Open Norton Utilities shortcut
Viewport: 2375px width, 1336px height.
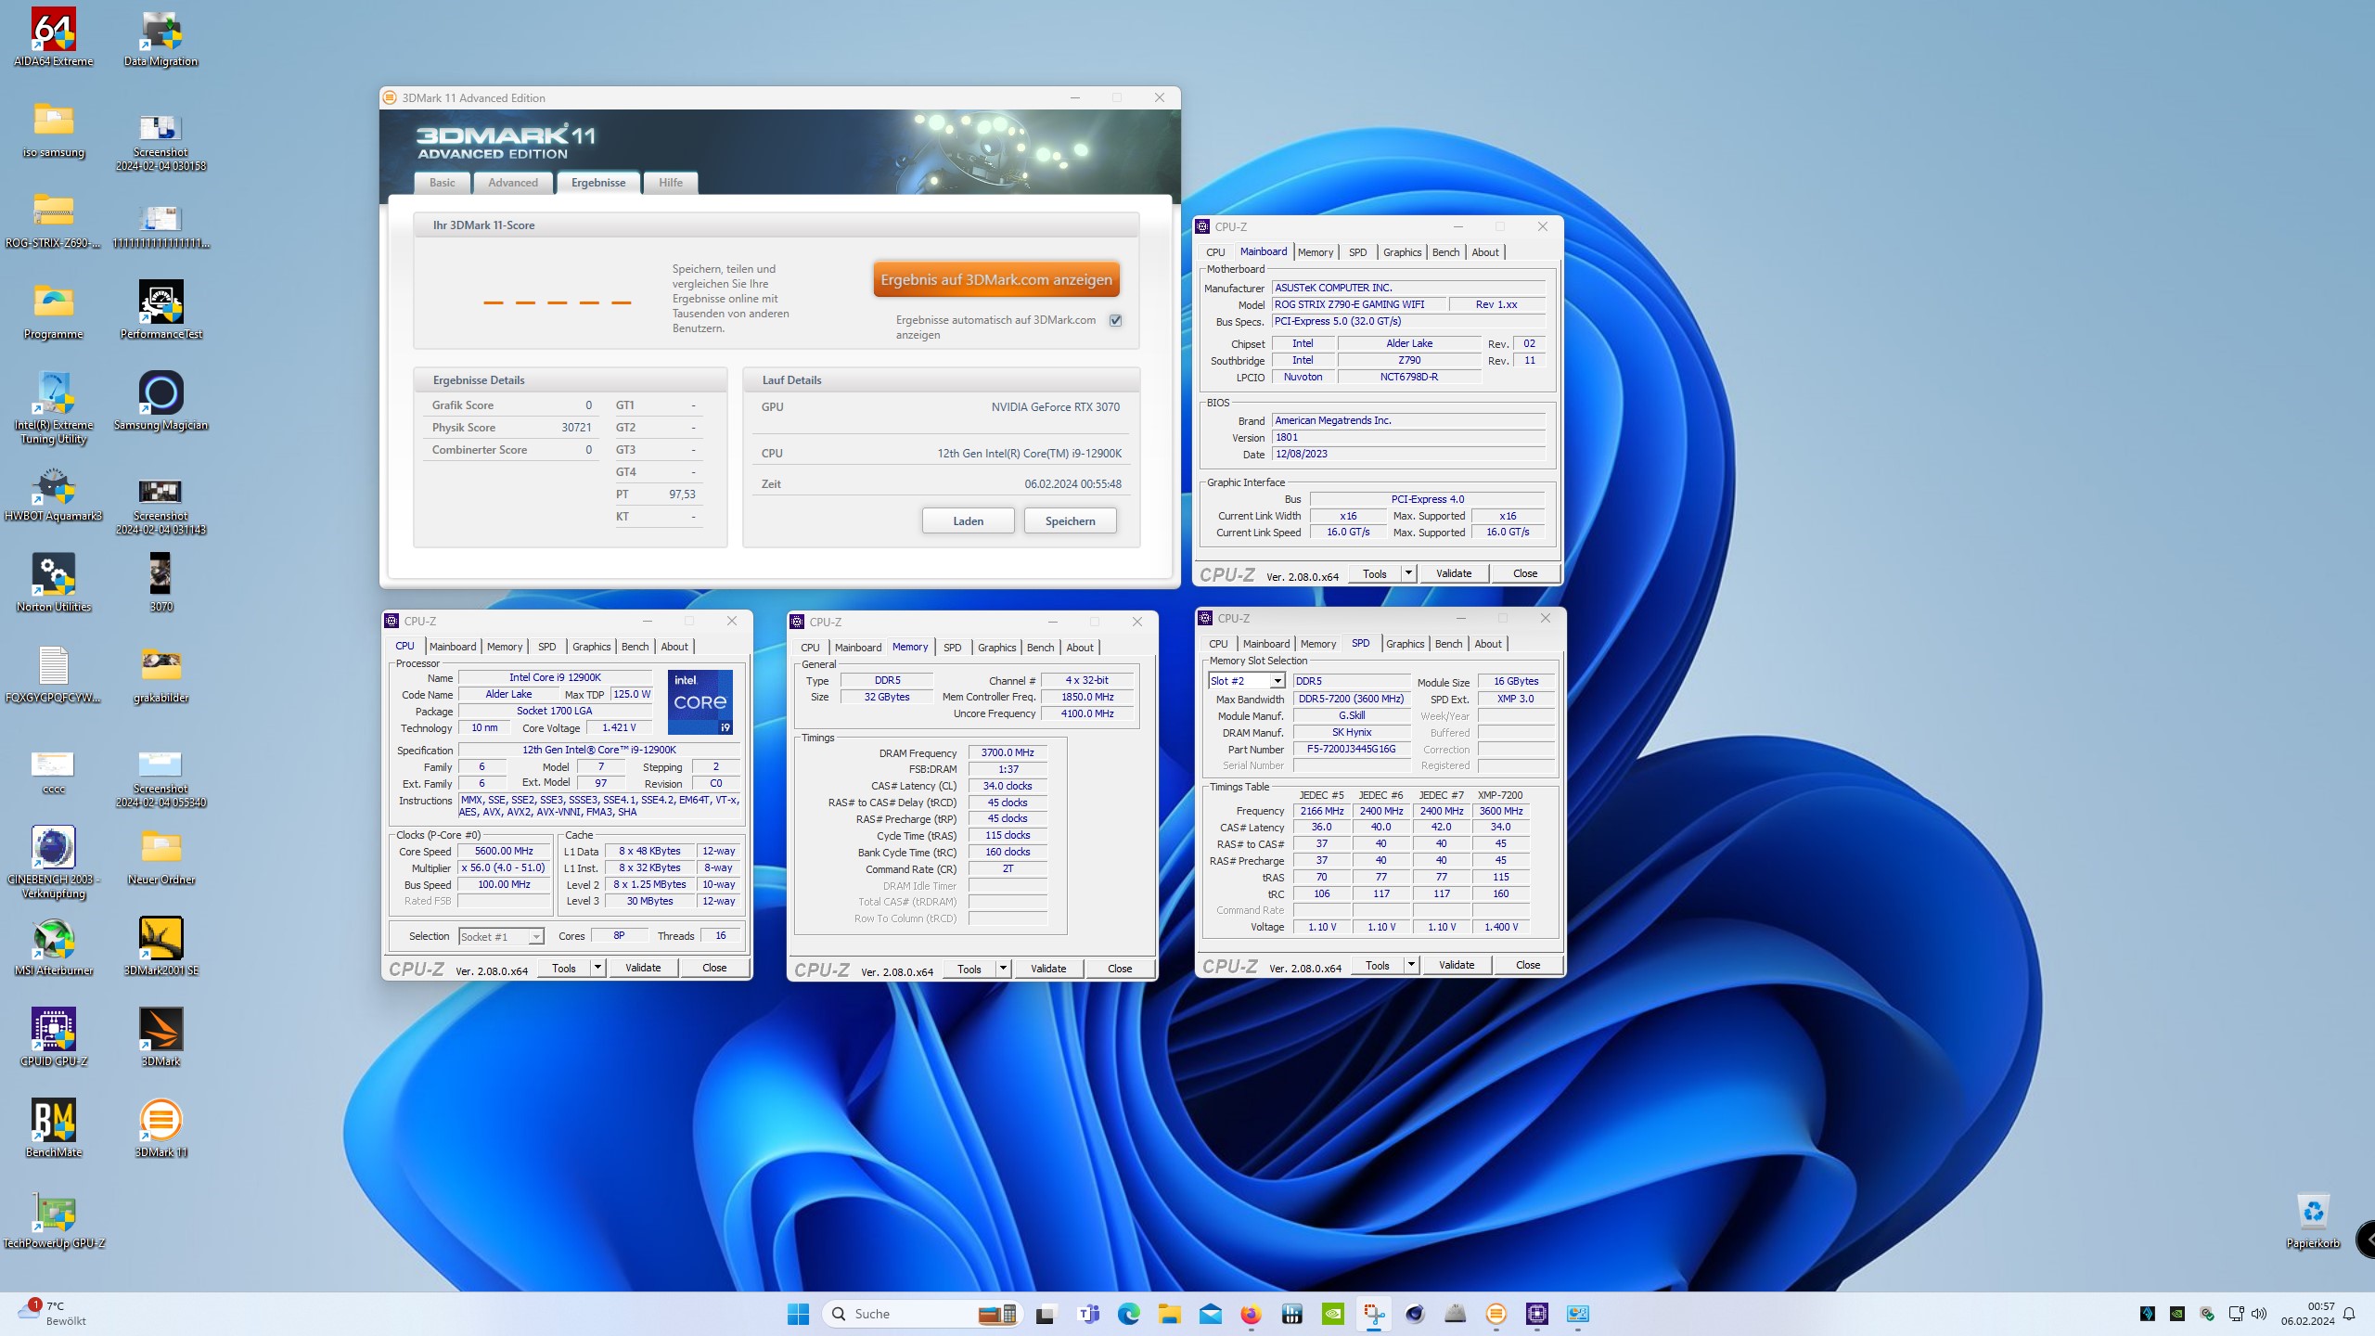coord(53,584)
